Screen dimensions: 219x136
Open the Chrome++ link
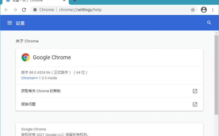(29, 78)
